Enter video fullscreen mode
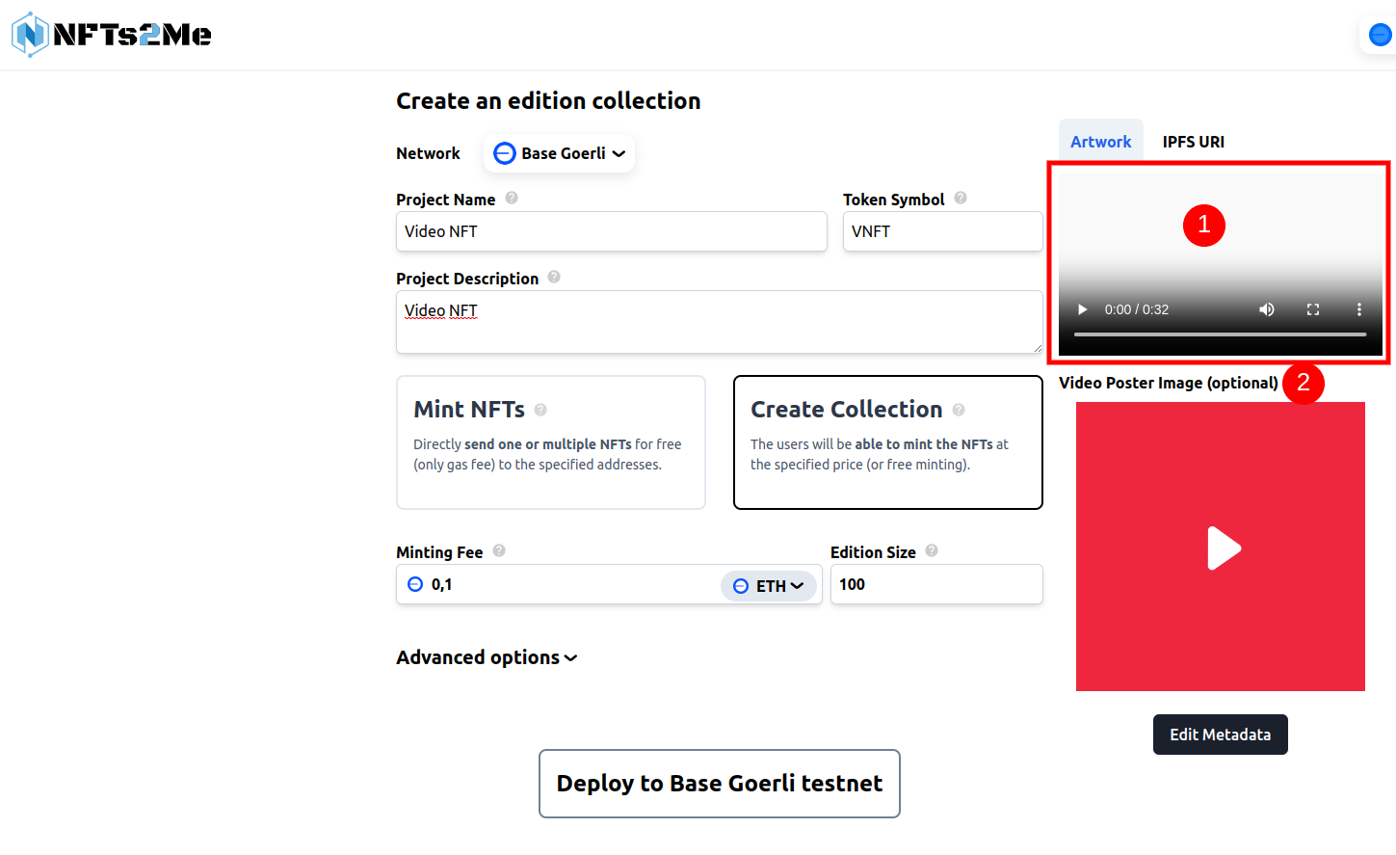The width and height of the screenshot is (1396, 855). [1312, 309]
